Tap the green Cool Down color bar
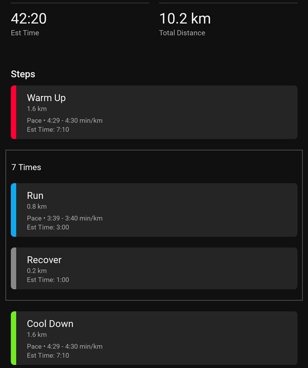The width and height of the screenshot is (308, 368). click(14, 338)
